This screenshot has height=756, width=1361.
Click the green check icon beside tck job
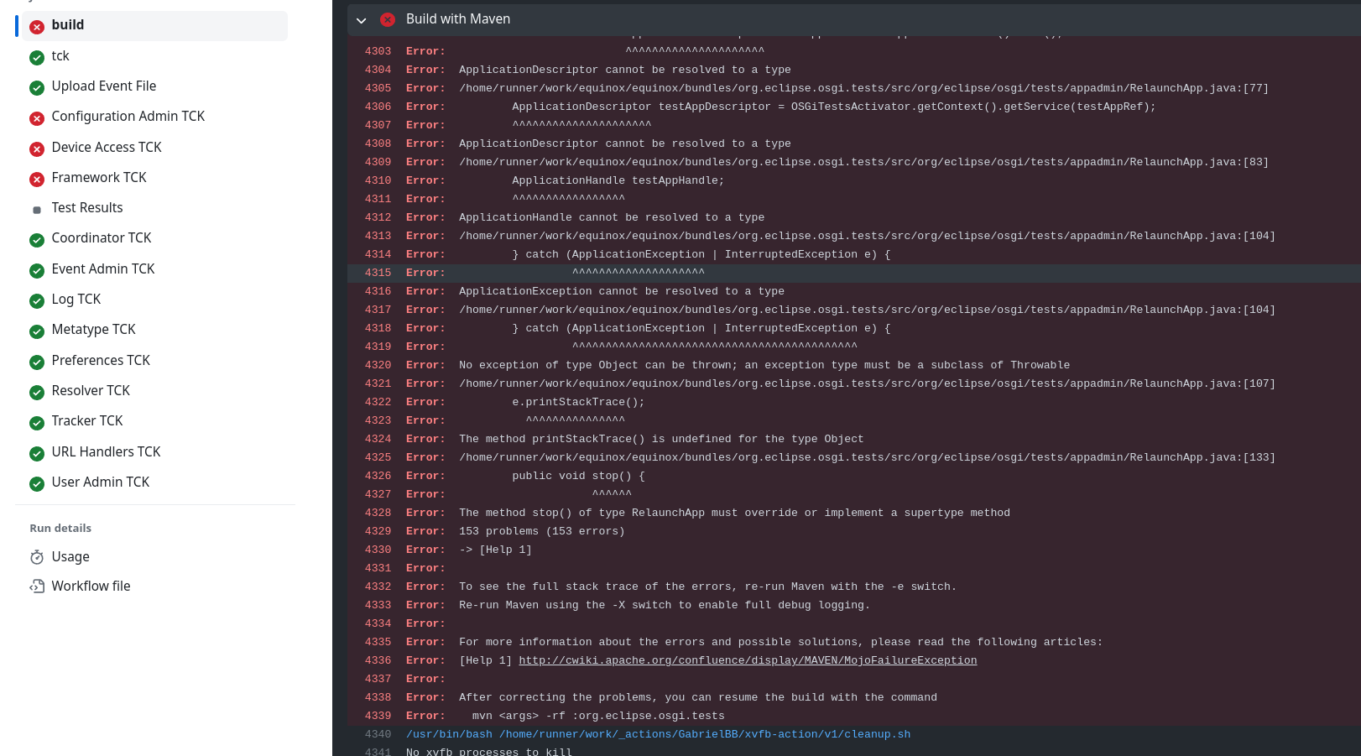pyautogui.click(x=36, y=58)
